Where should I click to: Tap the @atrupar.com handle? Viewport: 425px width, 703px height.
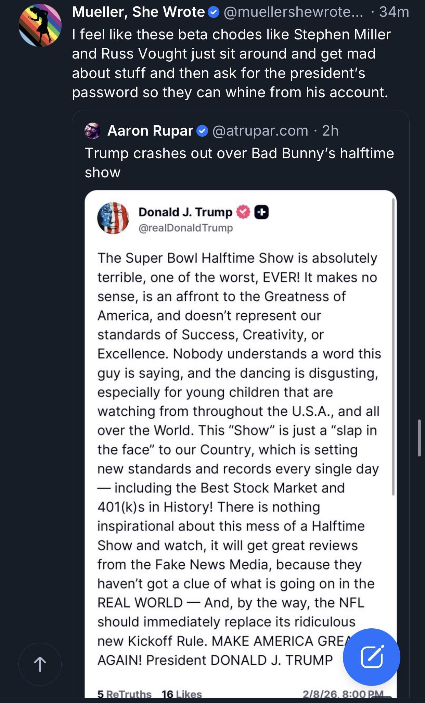pyautogui.click(x=260, y=131)
